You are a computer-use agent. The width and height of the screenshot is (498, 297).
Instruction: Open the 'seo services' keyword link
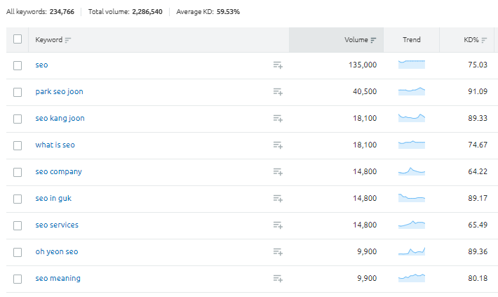pyautogui.click(x=57, y=225)
